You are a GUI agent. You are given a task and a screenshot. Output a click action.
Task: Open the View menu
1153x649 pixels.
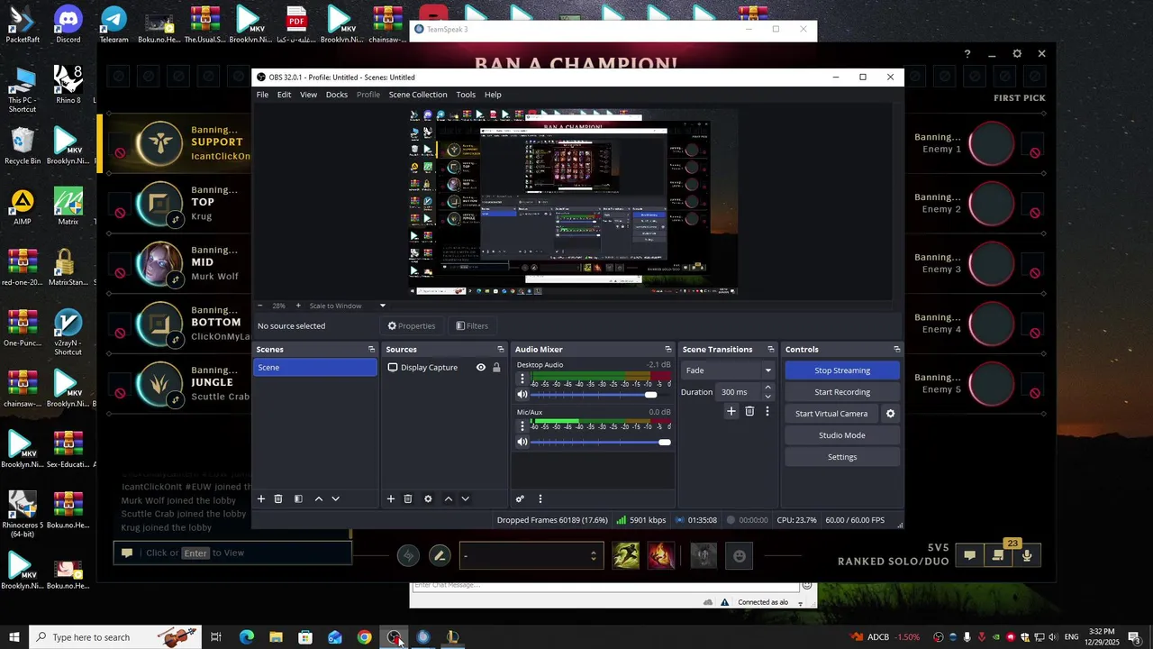(x=308, y=95)
